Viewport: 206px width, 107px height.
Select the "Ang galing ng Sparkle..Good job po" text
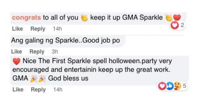pos(65,40)
